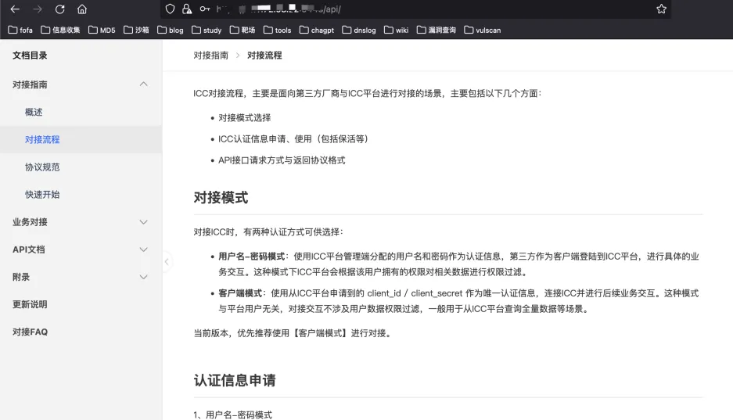Open the 靶场 bookmark folder

[x=243, y=30]
